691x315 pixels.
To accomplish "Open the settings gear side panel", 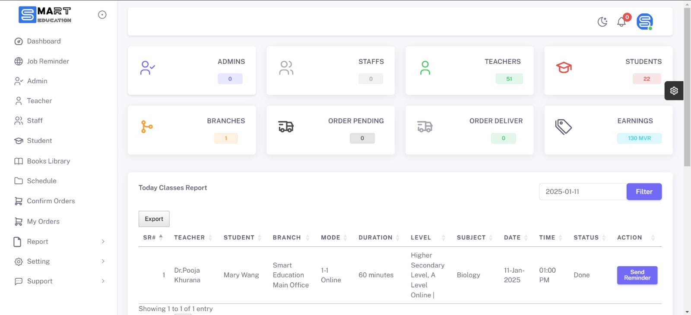I will 674,91.
